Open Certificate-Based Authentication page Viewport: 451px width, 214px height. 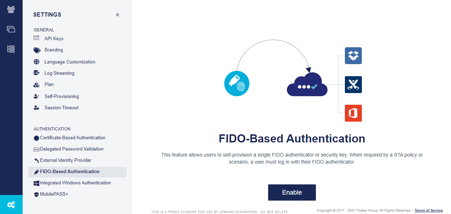[73, 138]
